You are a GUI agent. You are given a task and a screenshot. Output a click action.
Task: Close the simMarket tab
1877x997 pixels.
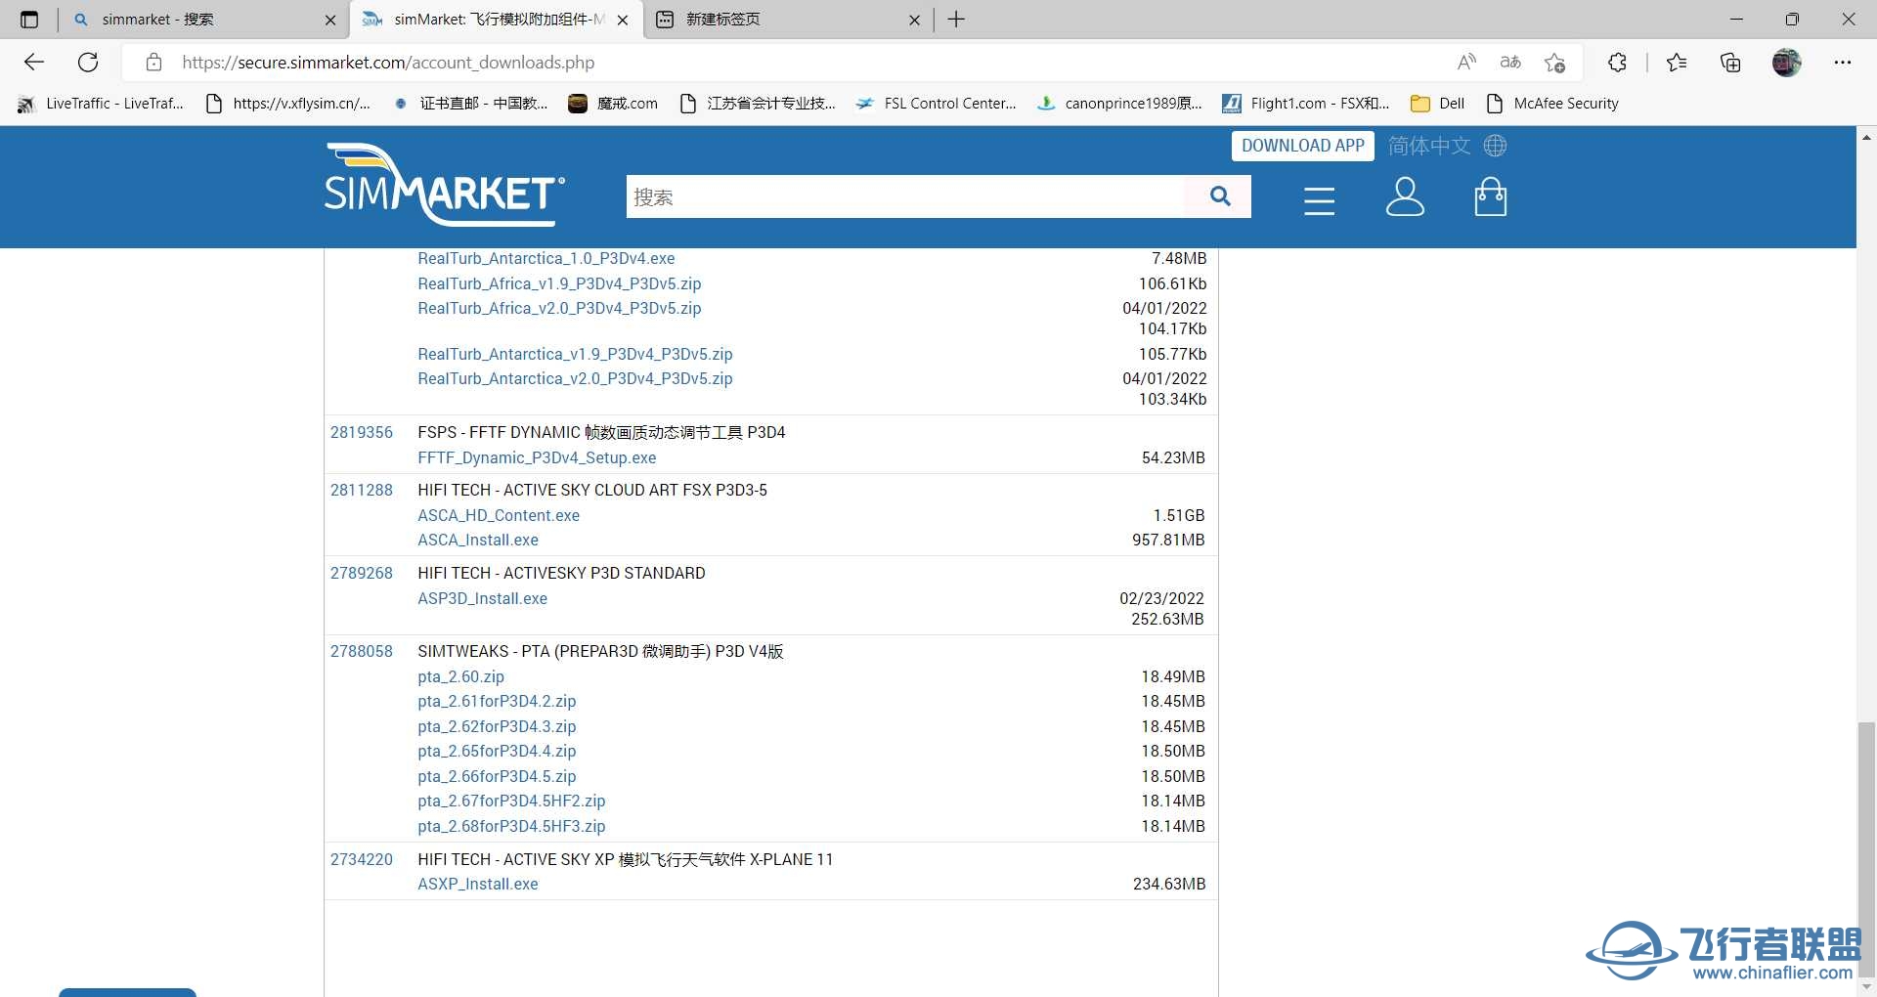pos(623,20)
